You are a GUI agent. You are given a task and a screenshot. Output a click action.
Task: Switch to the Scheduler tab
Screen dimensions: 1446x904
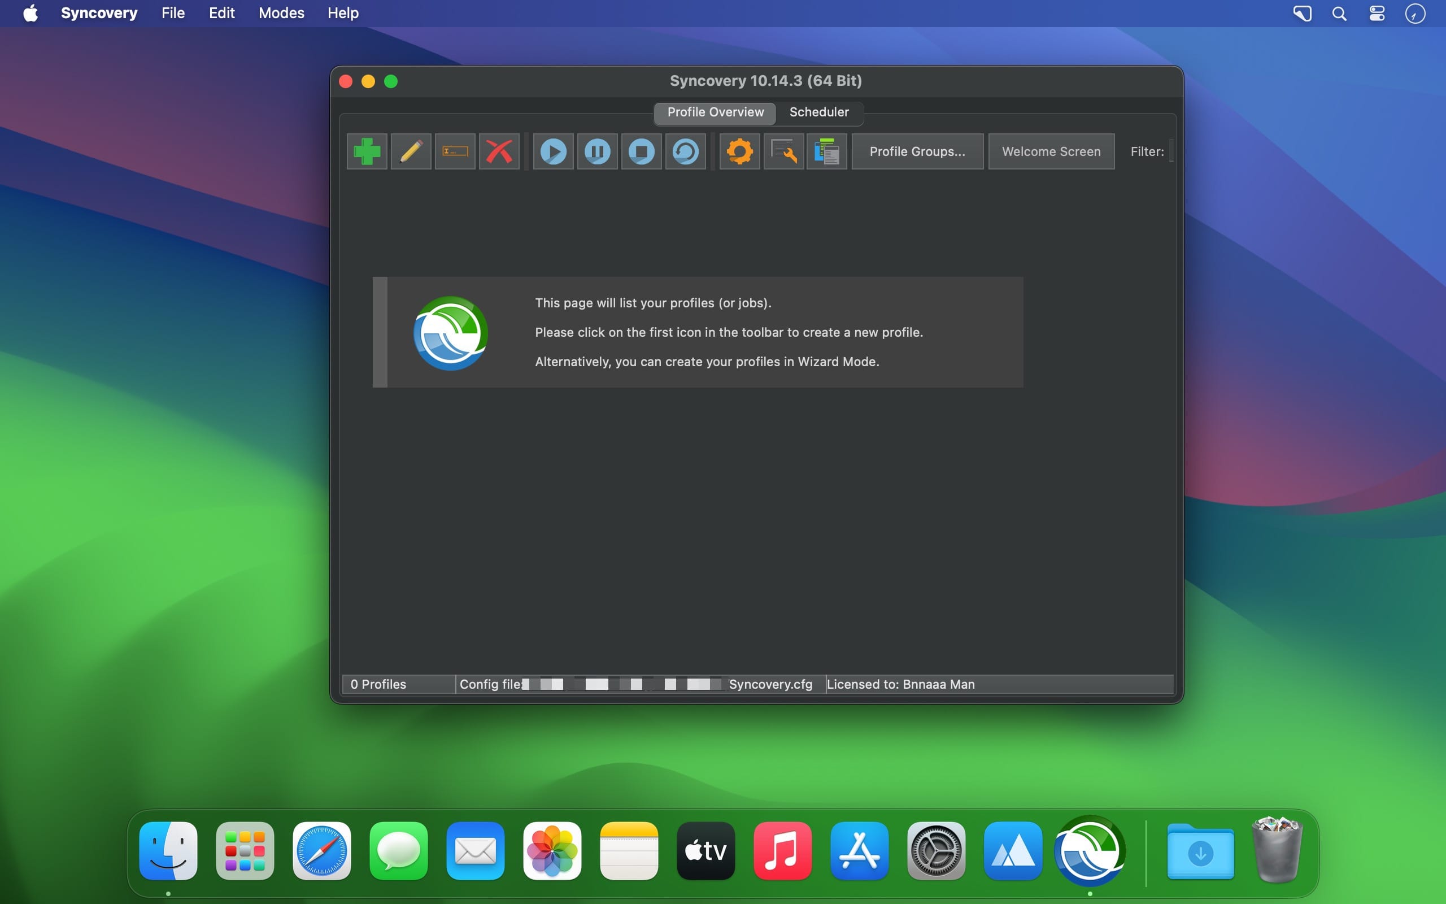point(818,112)
